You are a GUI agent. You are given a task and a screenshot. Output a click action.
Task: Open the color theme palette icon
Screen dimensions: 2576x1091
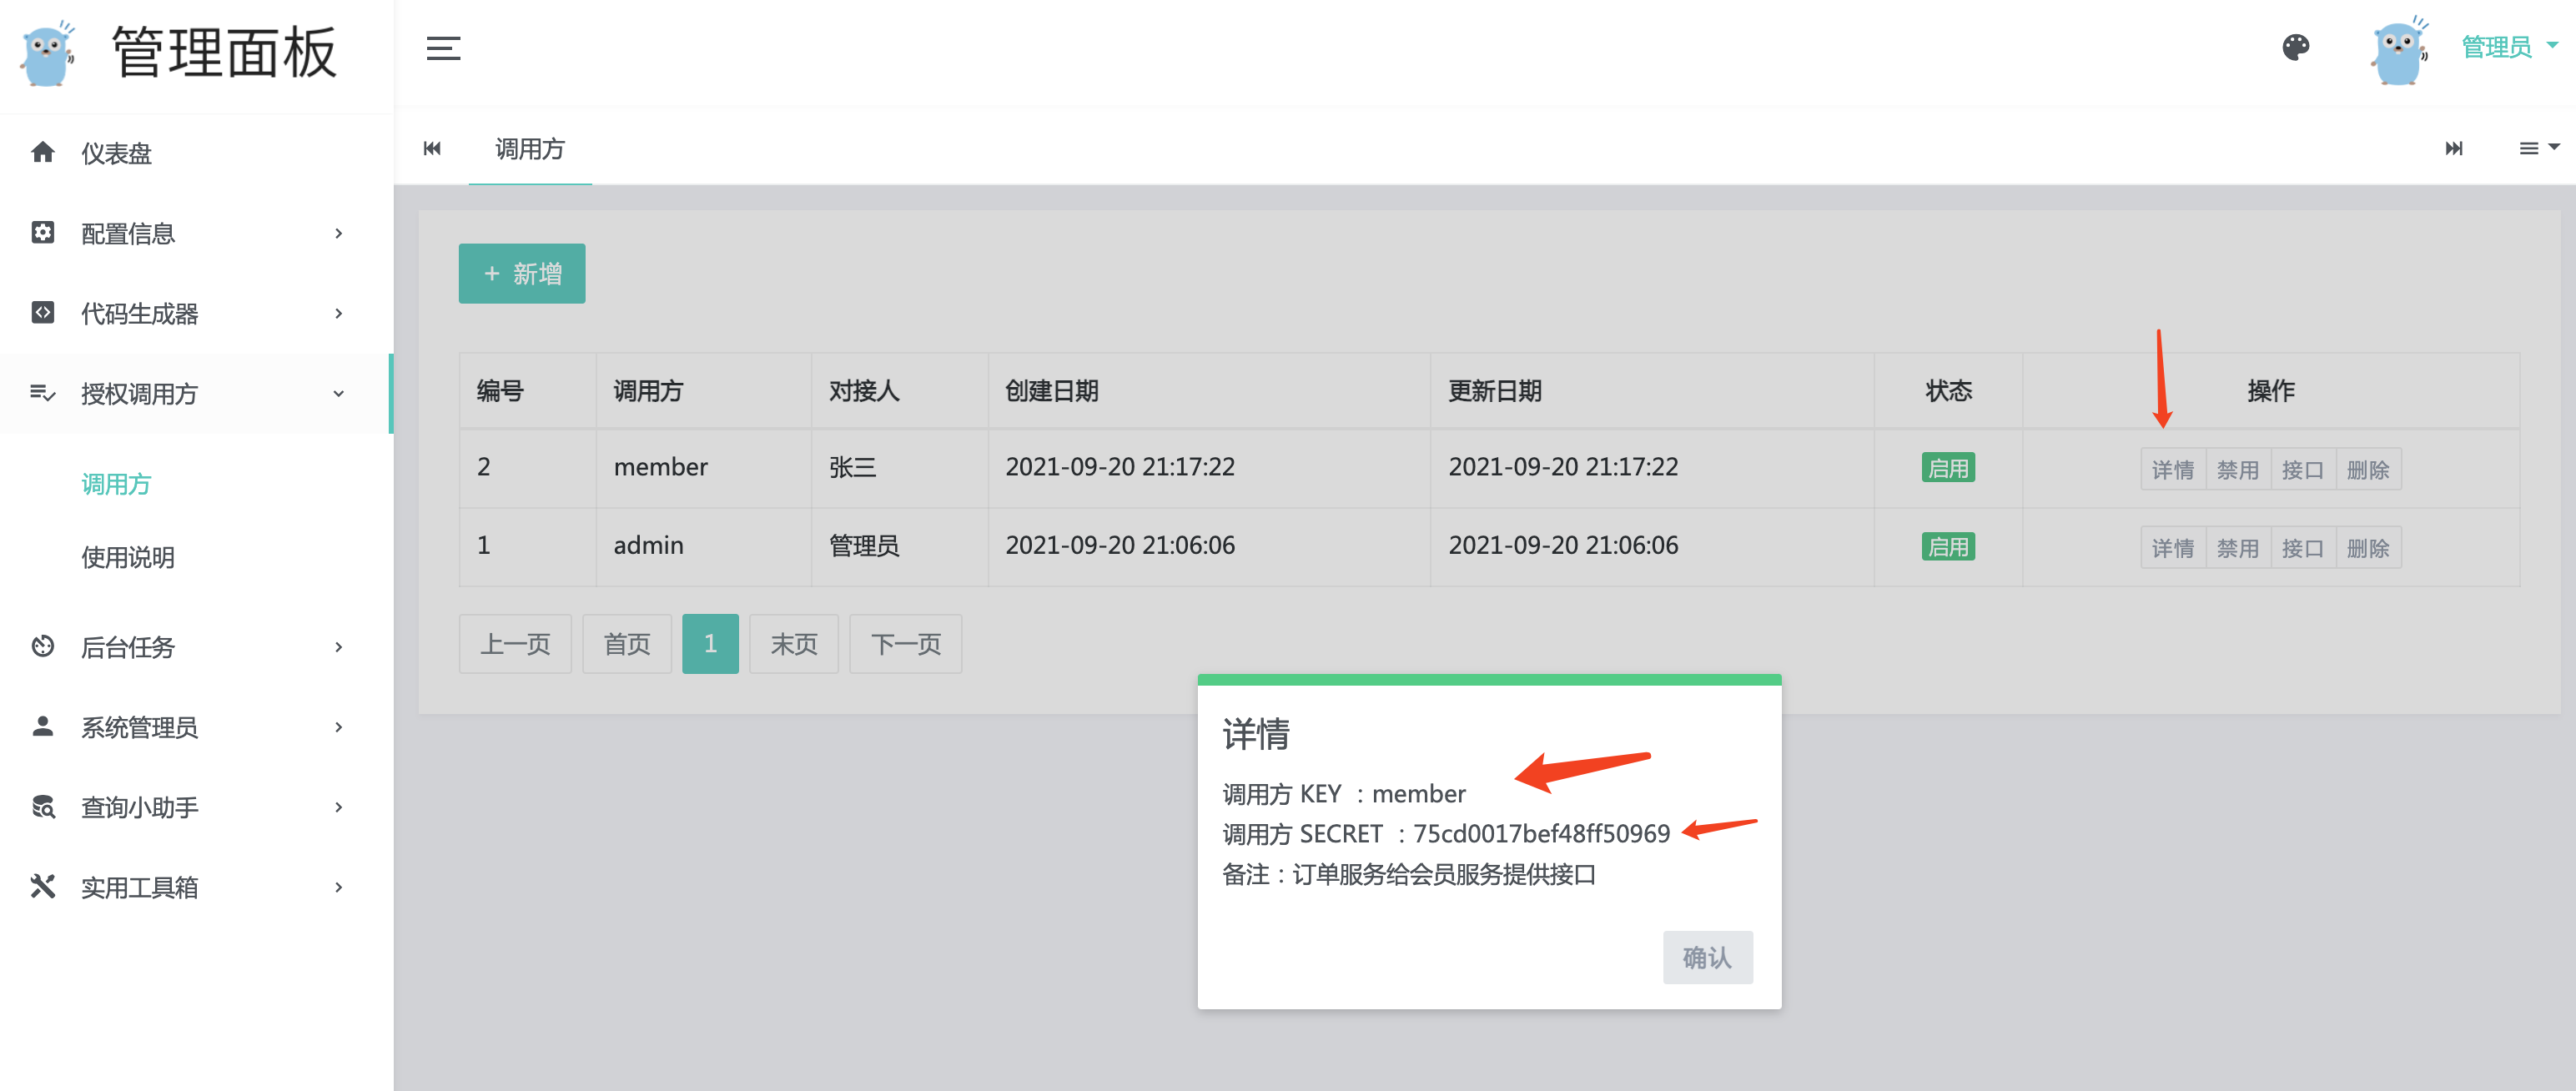pos(2296,47)
